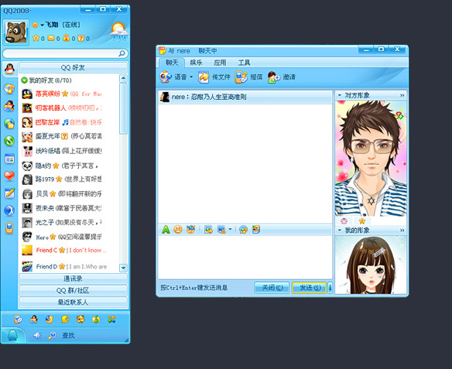452x369 pixels.
Task: Click 传文件 to send a file
Action: click(214, 77)
